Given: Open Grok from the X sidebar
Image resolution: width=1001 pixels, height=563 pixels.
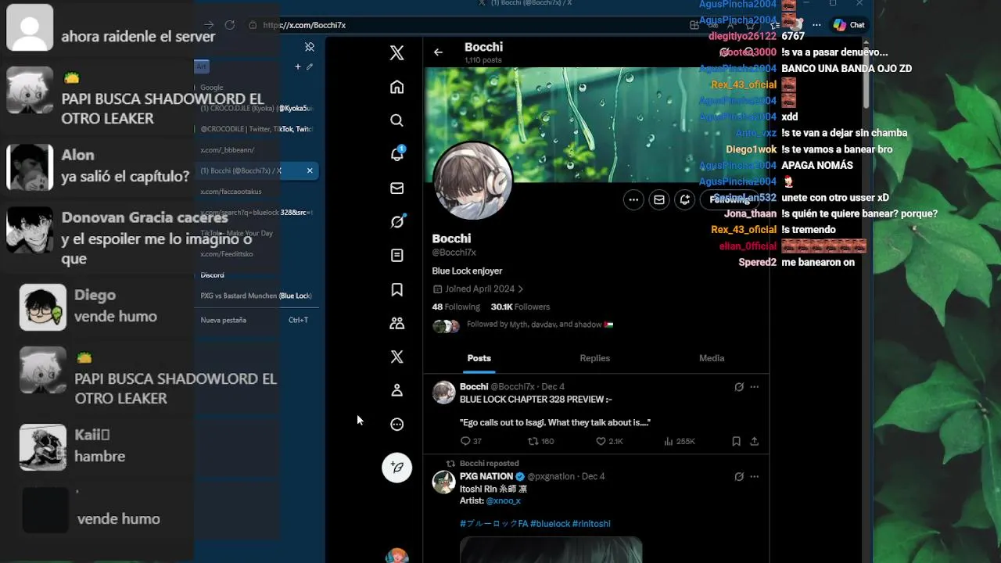Looking at the screenshot, I should (396, 222).
